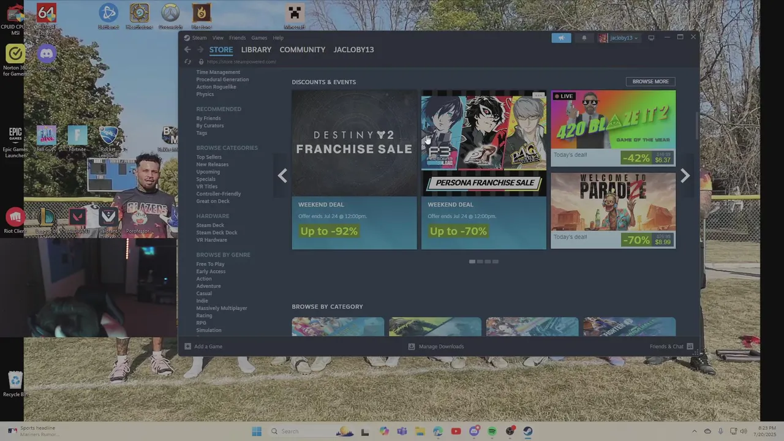Select the AIDA64 Extreme desktop icon
784x441 pixels.
47,18
